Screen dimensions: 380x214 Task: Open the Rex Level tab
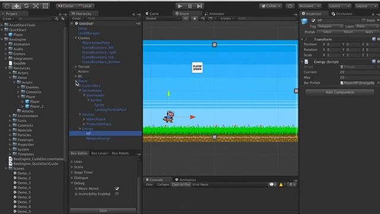(100, 153)
